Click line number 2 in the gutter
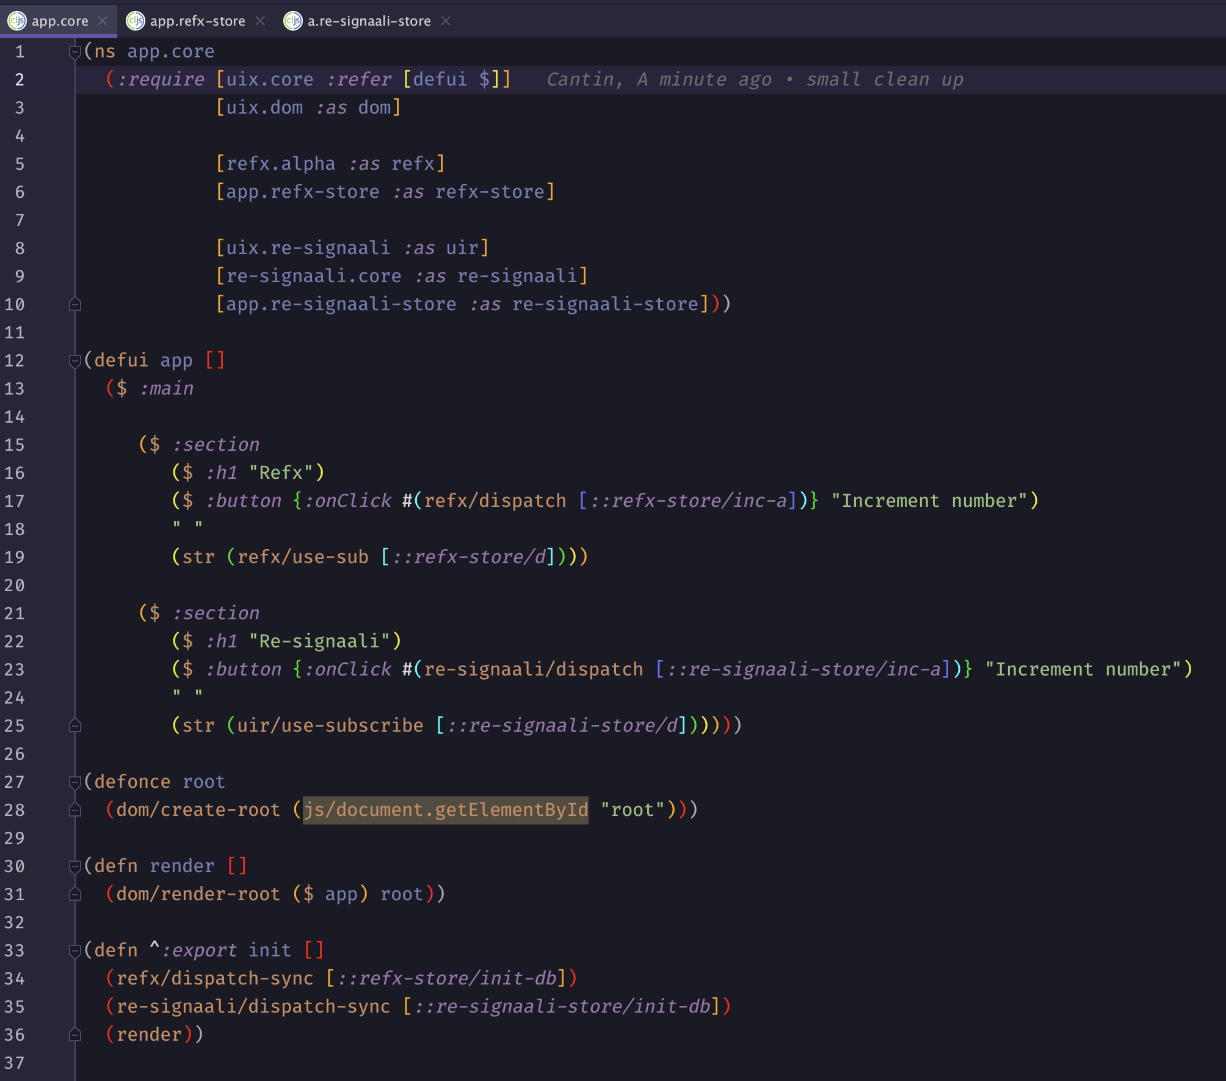1226x1081 pixels. coord(20,79)
